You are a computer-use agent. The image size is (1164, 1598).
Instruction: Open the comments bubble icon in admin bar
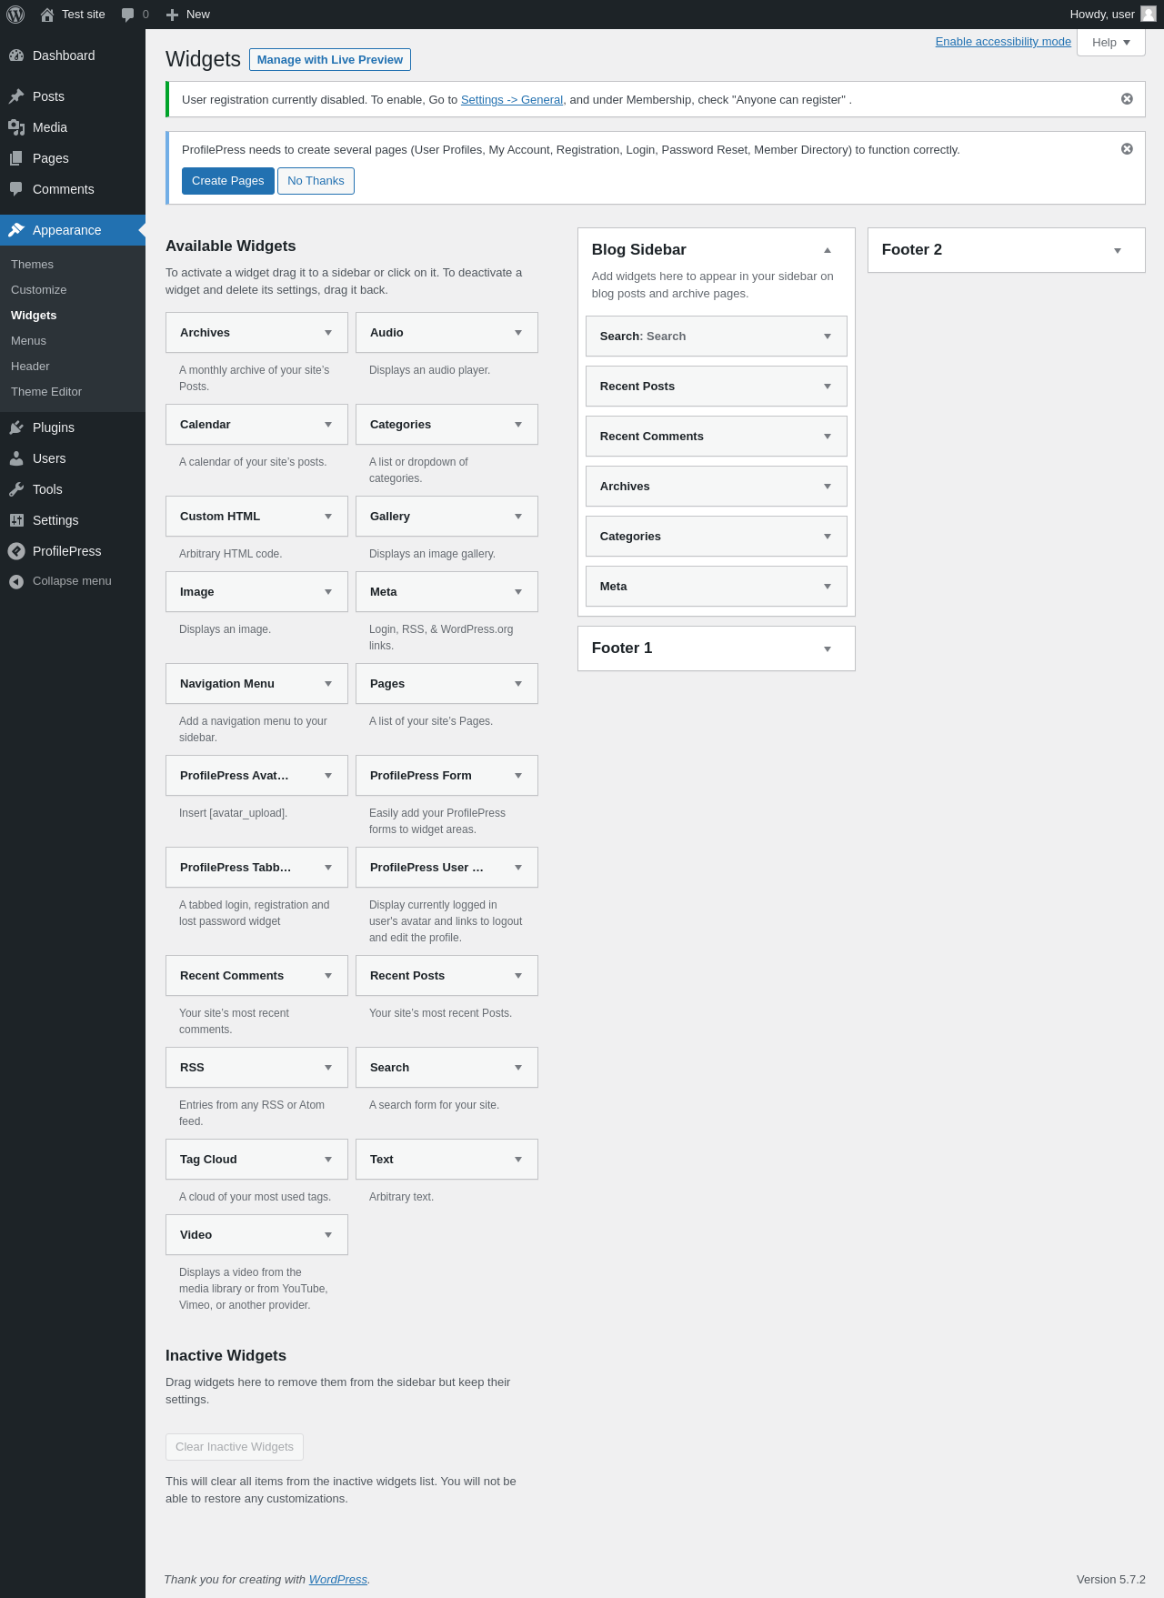(x=128, y=15)
